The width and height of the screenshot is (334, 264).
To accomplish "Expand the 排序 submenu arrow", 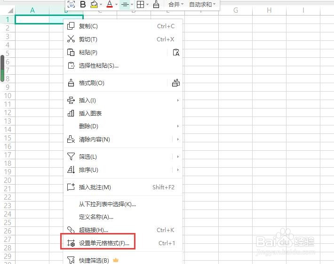I will (x=178, y=170).
